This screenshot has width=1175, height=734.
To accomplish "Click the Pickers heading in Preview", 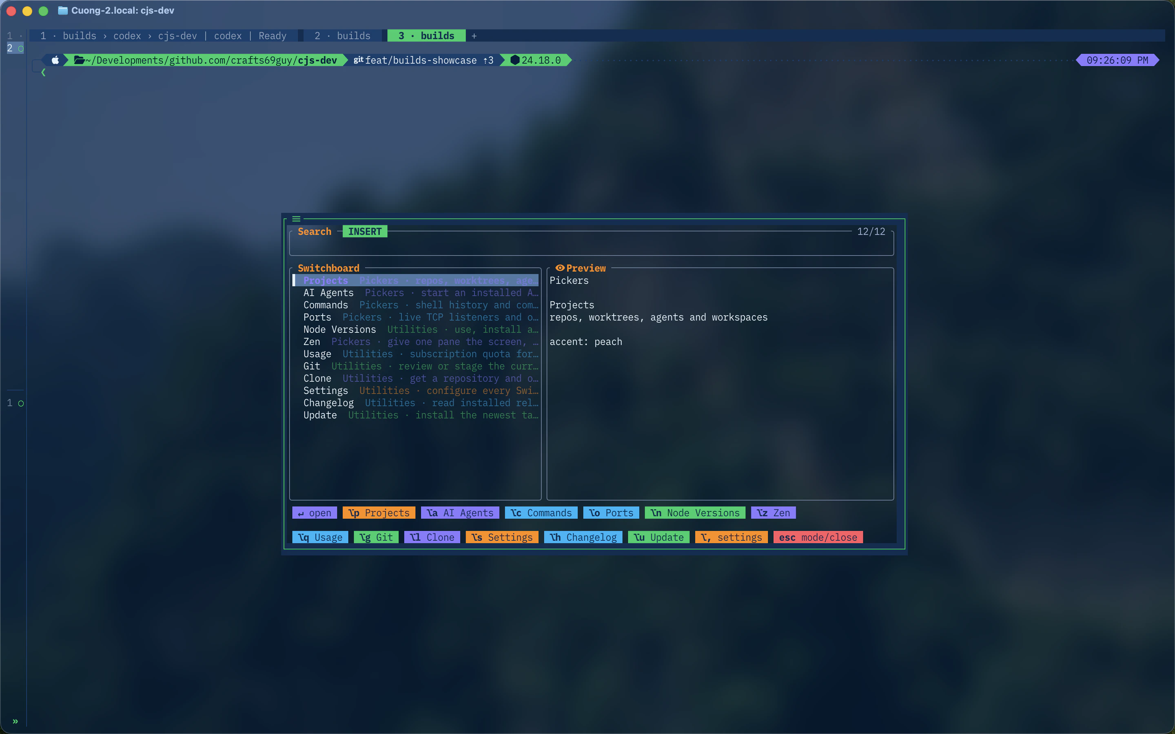I will tap(569, 281).
